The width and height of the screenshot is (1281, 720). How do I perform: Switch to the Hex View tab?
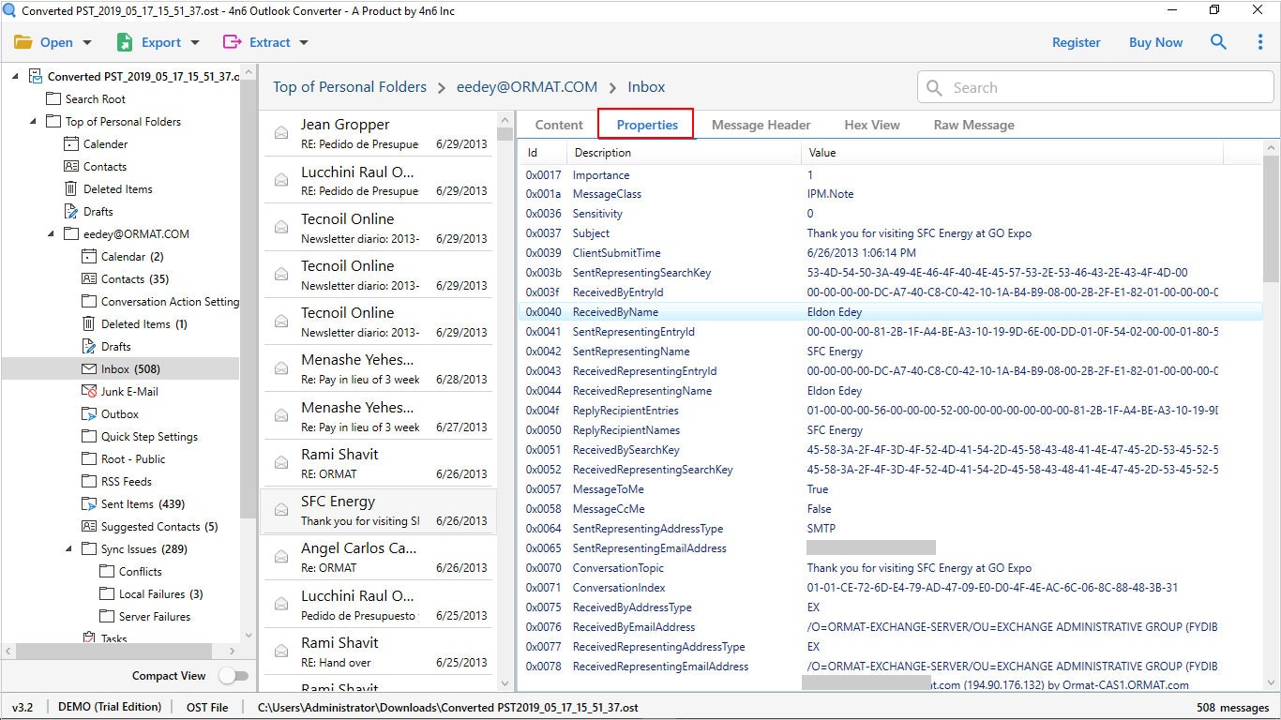(871, 125)
